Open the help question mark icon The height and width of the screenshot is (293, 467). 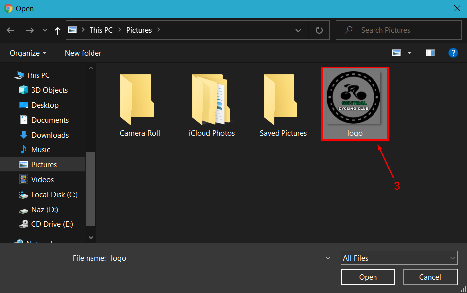[x=453, y=53]
